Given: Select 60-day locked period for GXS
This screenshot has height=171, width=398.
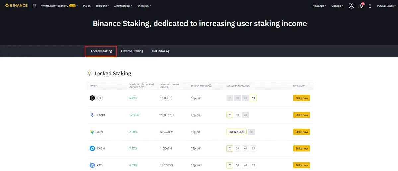Looking at the screenshot, I should pos(245,165).
